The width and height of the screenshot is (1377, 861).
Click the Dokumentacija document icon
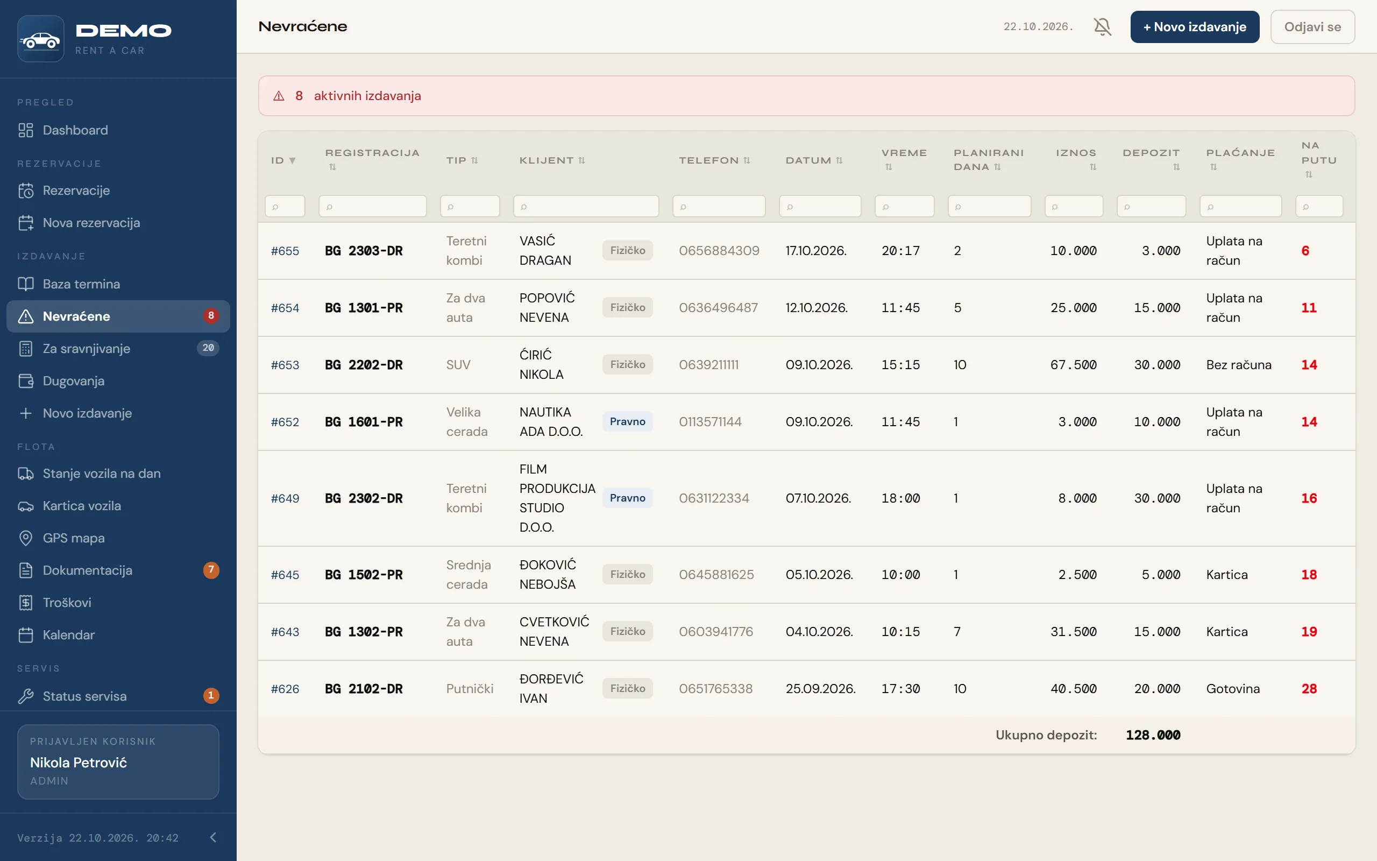26,570
